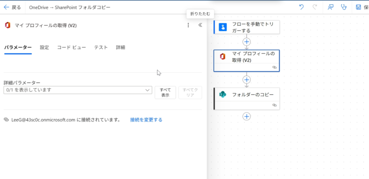Click the すべて表示 button

coord(165,92)
